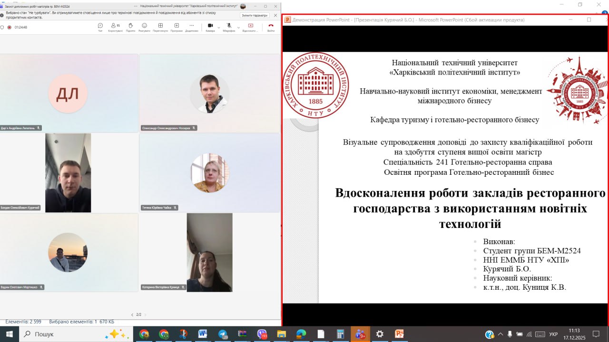Open Telegram from the taskbar
Screen dimensions: 609x342
223,334
